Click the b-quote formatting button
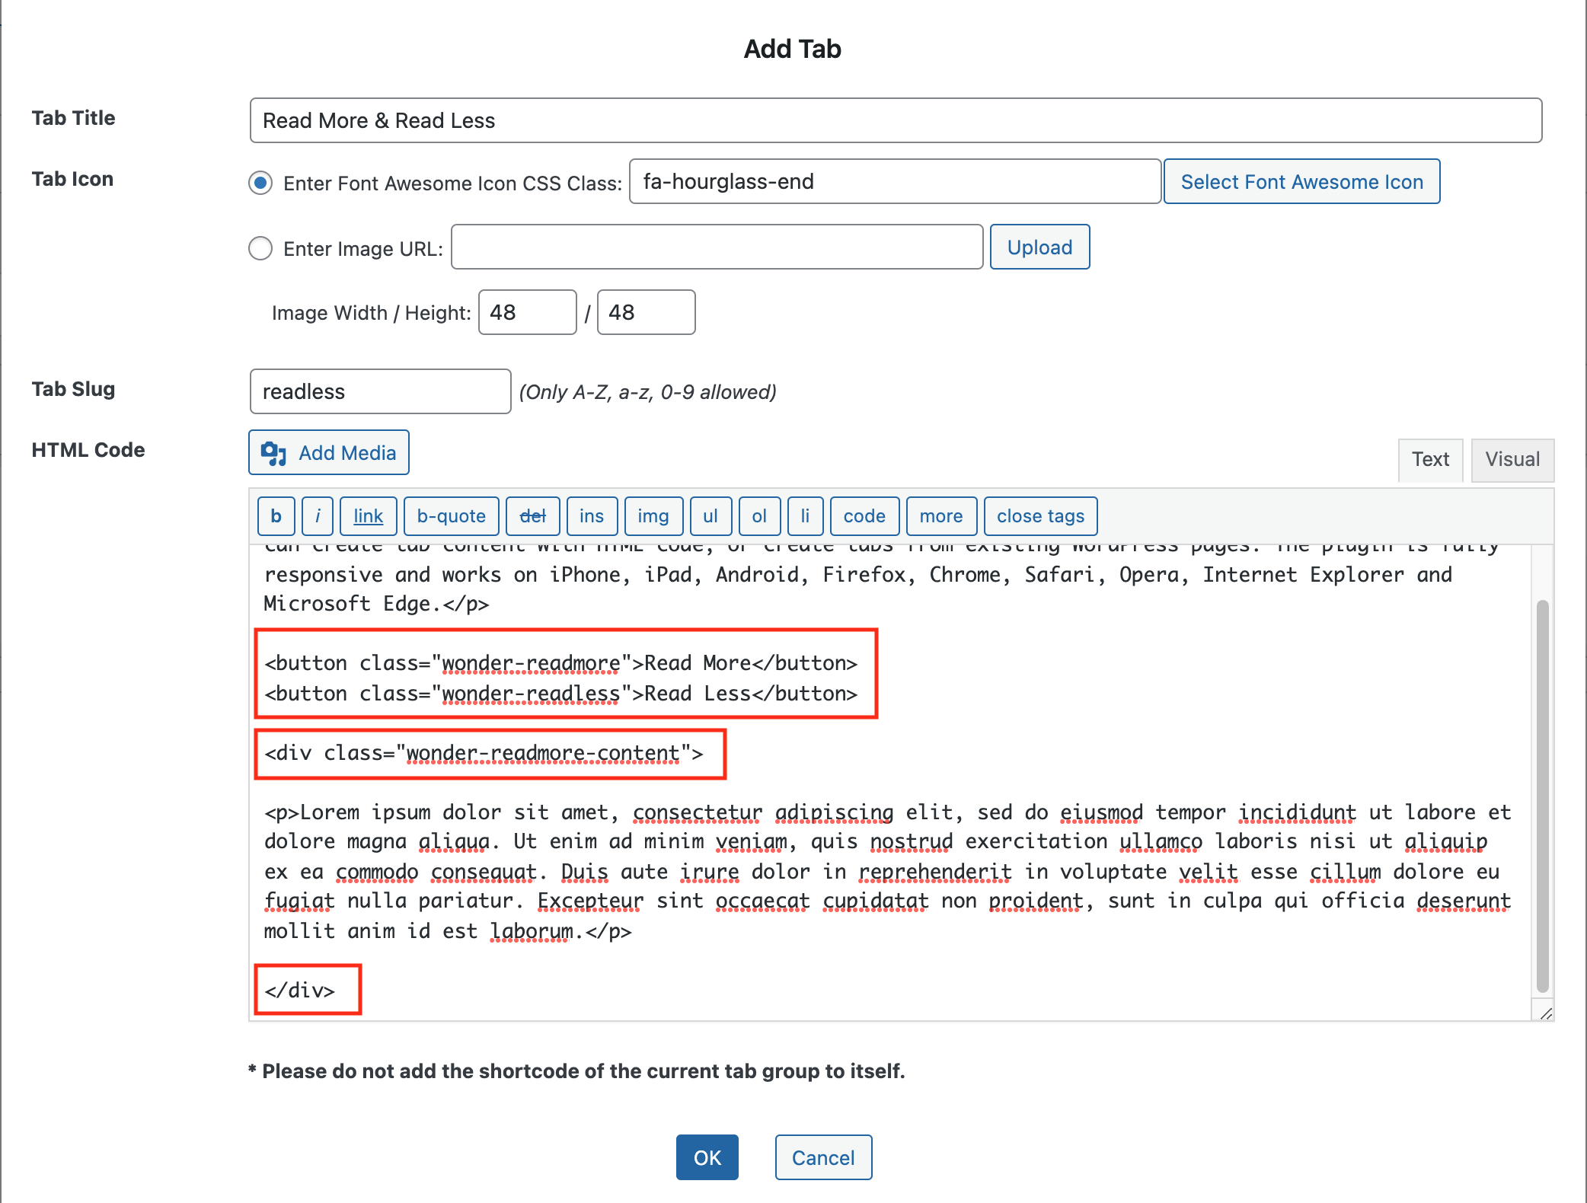 point(451,516)
